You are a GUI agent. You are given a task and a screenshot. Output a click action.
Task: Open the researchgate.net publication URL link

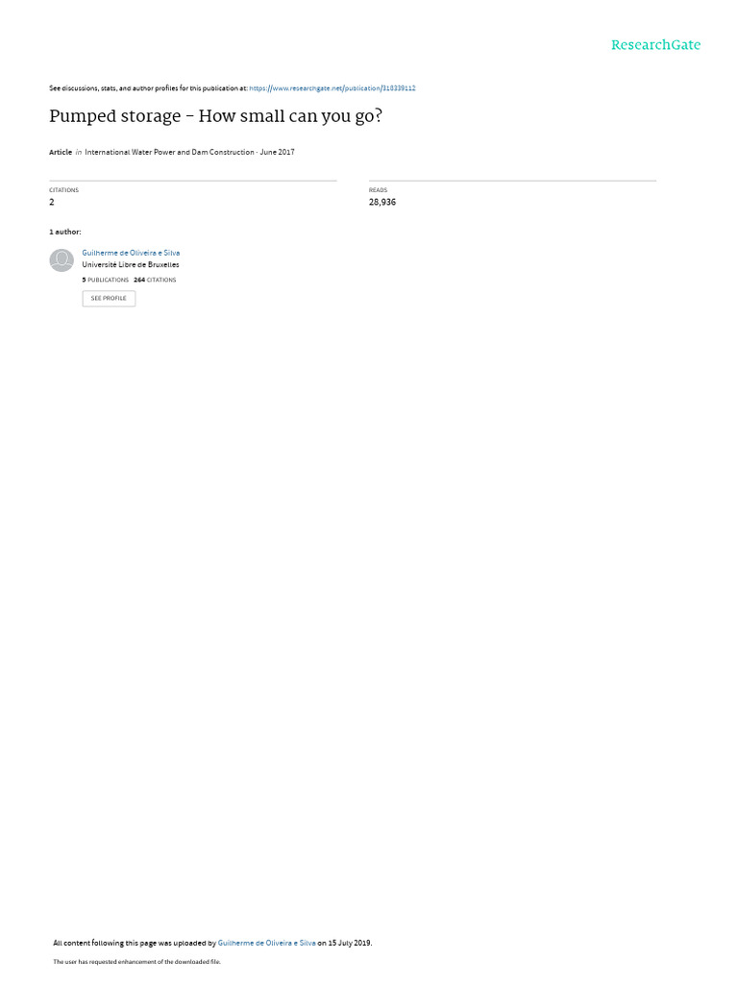coord(332,88)
